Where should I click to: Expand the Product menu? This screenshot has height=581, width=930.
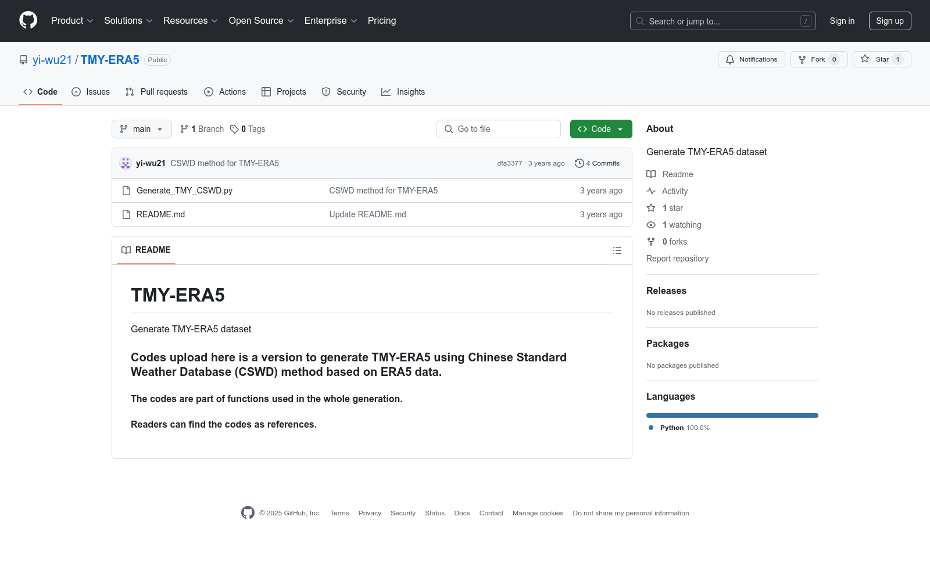coord(72,21)
